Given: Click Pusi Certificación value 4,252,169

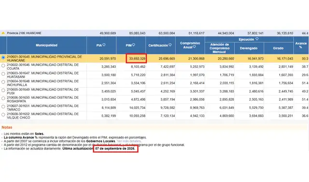Looking at the screenshot, I should click(168, 91).
